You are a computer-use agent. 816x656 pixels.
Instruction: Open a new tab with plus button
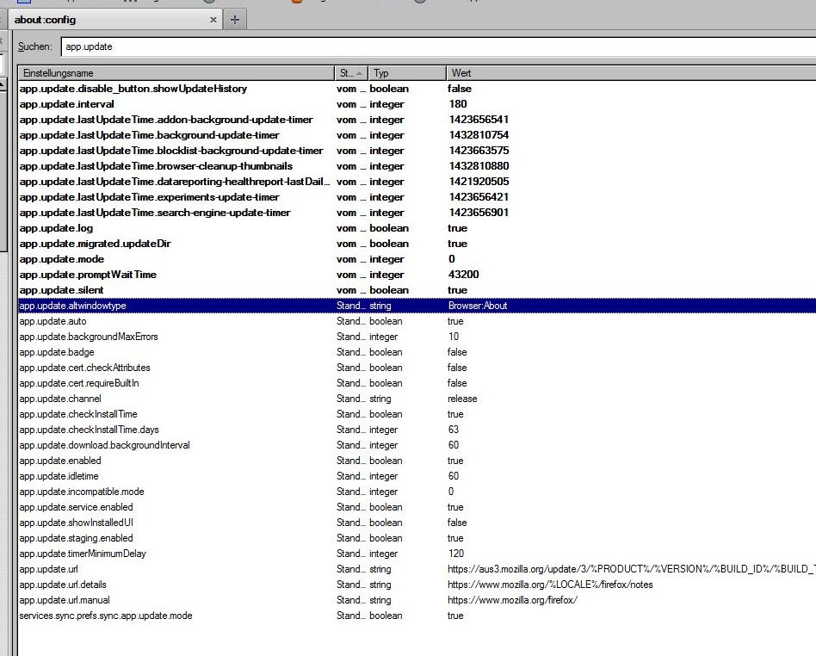(x=234, y=20)
